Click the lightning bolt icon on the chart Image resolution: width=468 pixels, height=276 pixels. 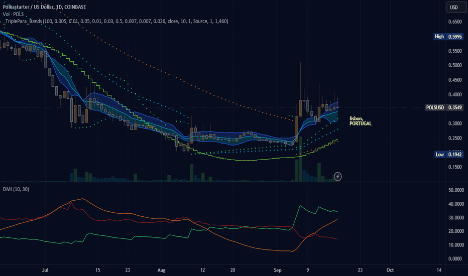click(337, 177)
